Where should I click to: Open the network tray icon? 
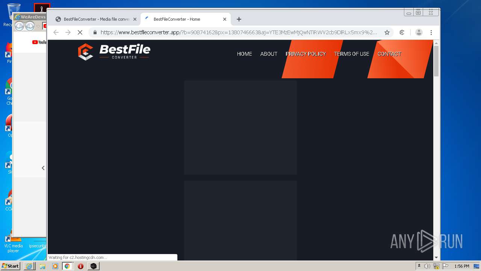436,266
